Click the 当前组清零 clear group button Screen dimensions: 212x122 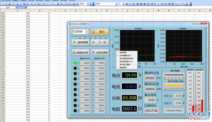coord(99,53)
